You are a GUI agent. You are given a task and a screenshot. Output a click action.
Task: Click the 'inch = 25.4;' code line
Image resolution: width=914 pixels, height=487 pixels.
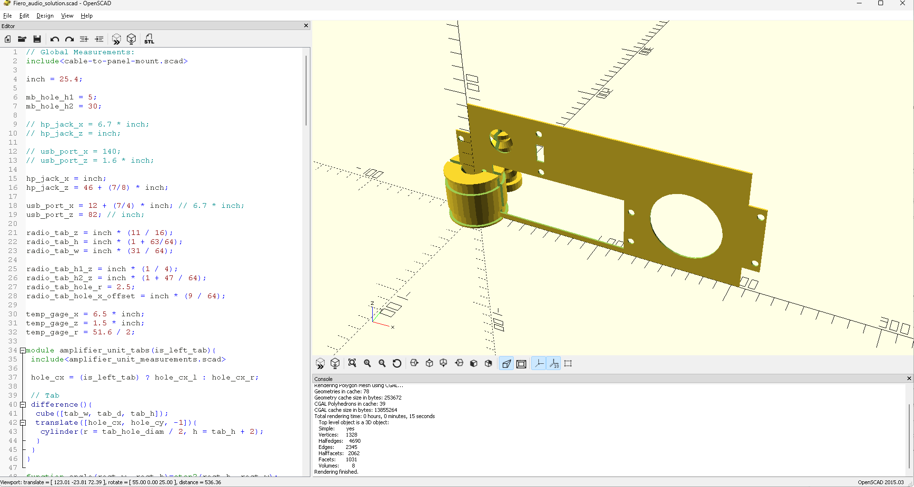click(54, 79)
